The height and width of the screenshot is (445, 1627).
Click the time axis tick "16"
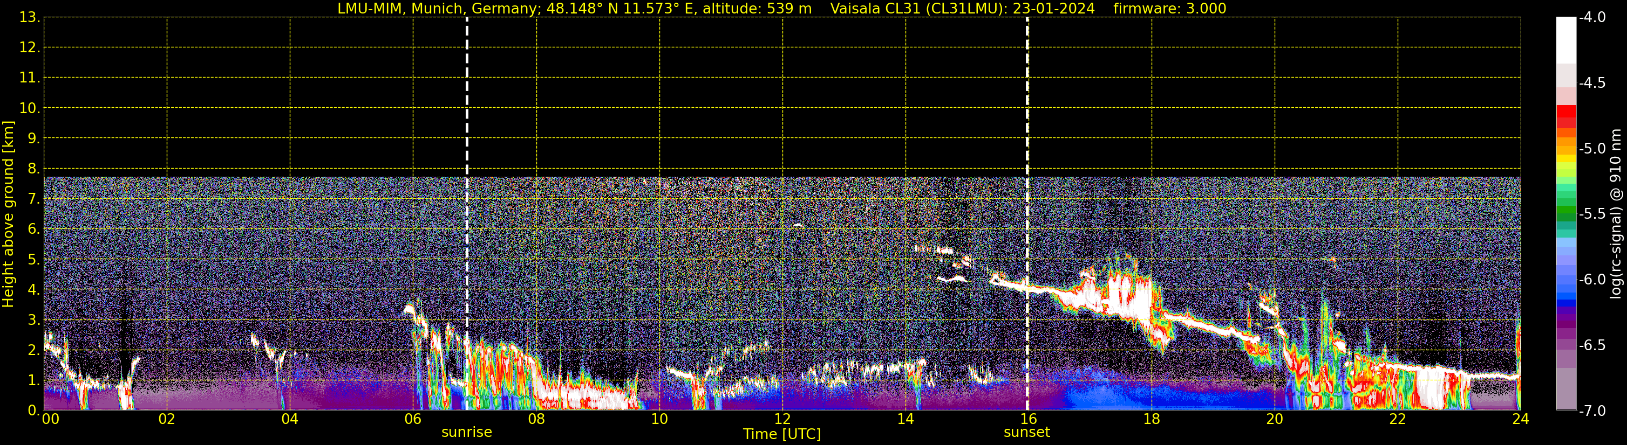click(1028, 419)
